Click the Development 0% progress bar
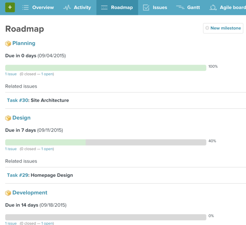 (x=106, y=217)
